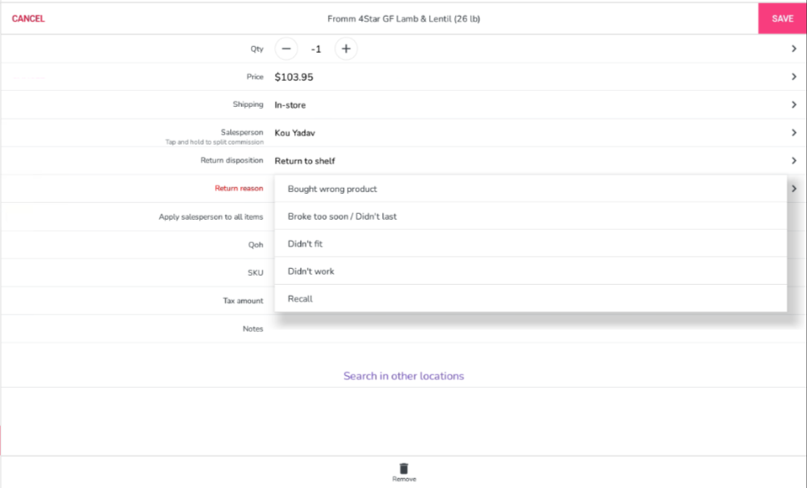Expand the Shipping row chevron

tap(794, 104)
